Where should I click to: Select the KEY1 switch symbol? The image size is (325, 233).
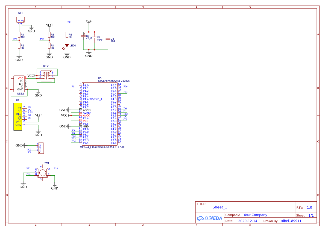click(x=46, y=75)
